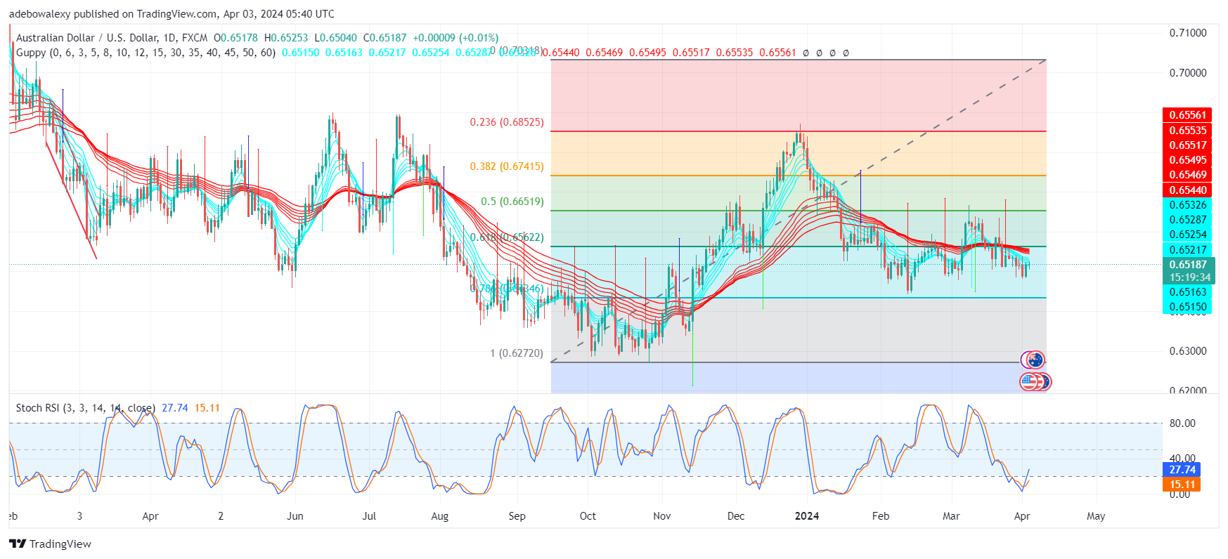1228x559 pixels.
Task: Click the cyan 0.65287 price axis label
Action: click(x=1187, y=220)
